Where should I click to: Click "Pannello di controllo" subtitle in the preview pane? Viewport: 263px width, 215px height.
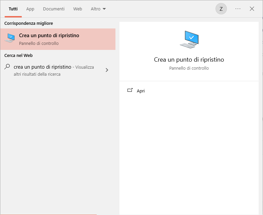pos(189,68)
